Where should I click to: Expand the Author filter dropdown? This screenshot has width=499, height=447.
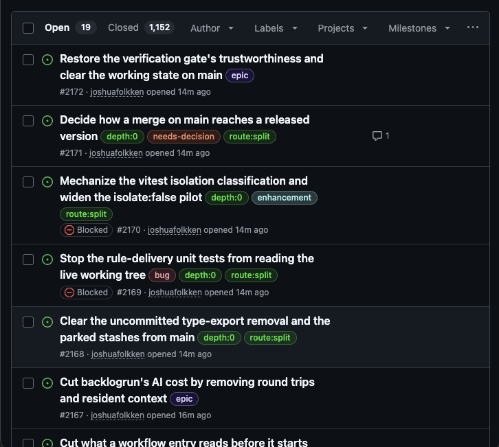tap(212, 28)
